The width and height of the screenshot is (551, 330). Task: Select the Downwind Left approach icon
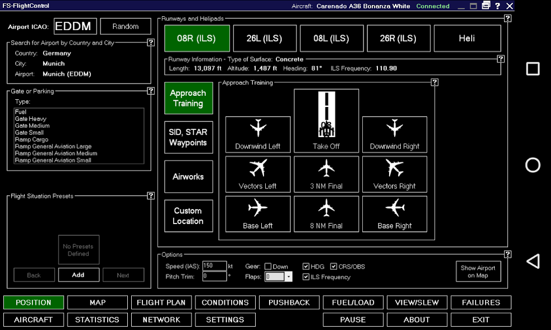257,134
